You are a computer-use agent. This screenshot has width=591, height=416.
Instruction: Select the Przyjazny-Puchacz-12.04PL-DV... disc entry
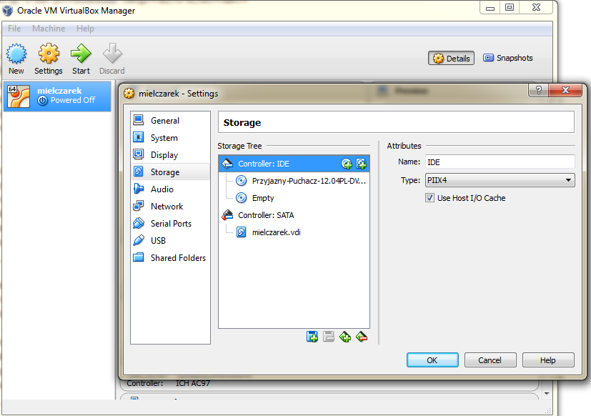click(x=294, y=181)
